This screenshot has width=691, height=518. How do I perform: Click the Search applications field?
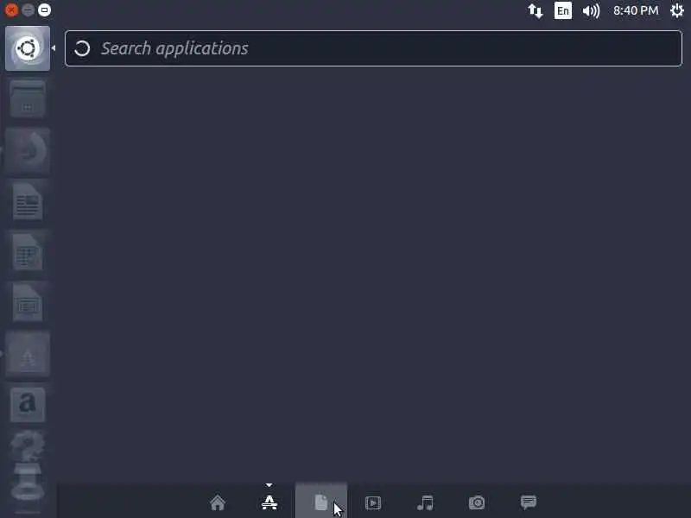click(x=373, y=48)
